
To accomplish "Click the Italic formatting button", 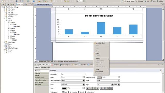I will (91, 88).
